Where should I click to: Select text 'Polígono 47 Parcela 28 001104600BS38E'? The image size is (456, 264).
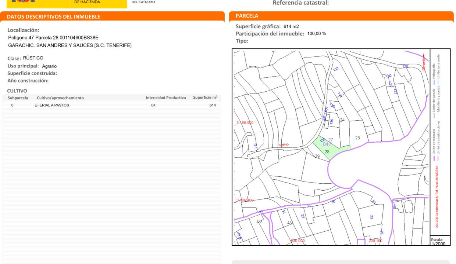[x=53, y=38]
